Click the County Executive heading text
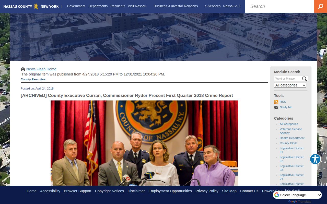This screenshot has width=327, height=204. (x=33, y=79)
